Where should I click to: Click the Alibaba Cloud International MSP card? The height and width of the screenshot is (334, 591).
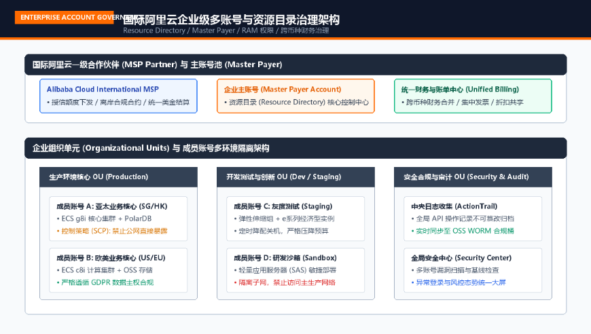[x=118, y=96]
